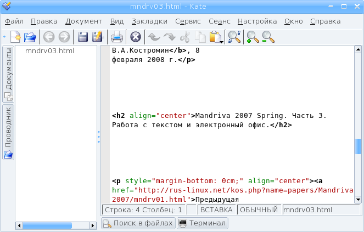Open the Файл menu
Screen dimensions: 364x232
14,21
